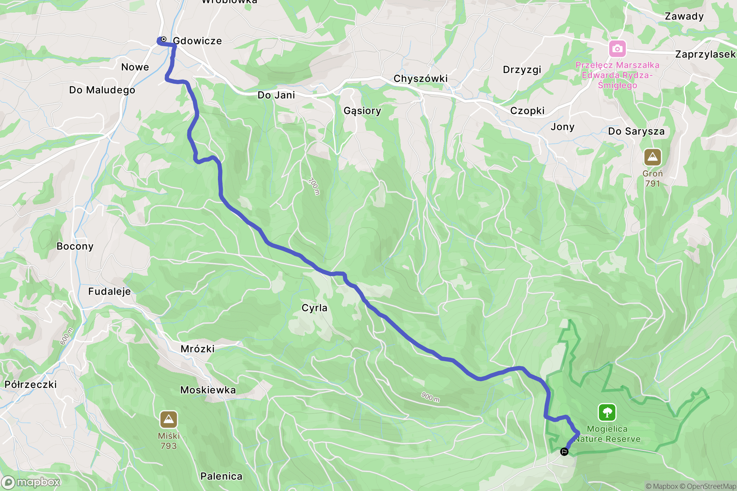
Task: Click the Mapbox logo
Action: pos(31,482)
